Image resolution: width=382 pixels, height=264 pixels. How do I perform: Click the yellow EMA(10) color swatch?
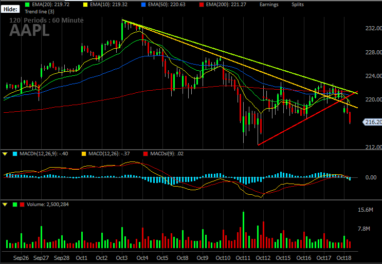(85, 5)
